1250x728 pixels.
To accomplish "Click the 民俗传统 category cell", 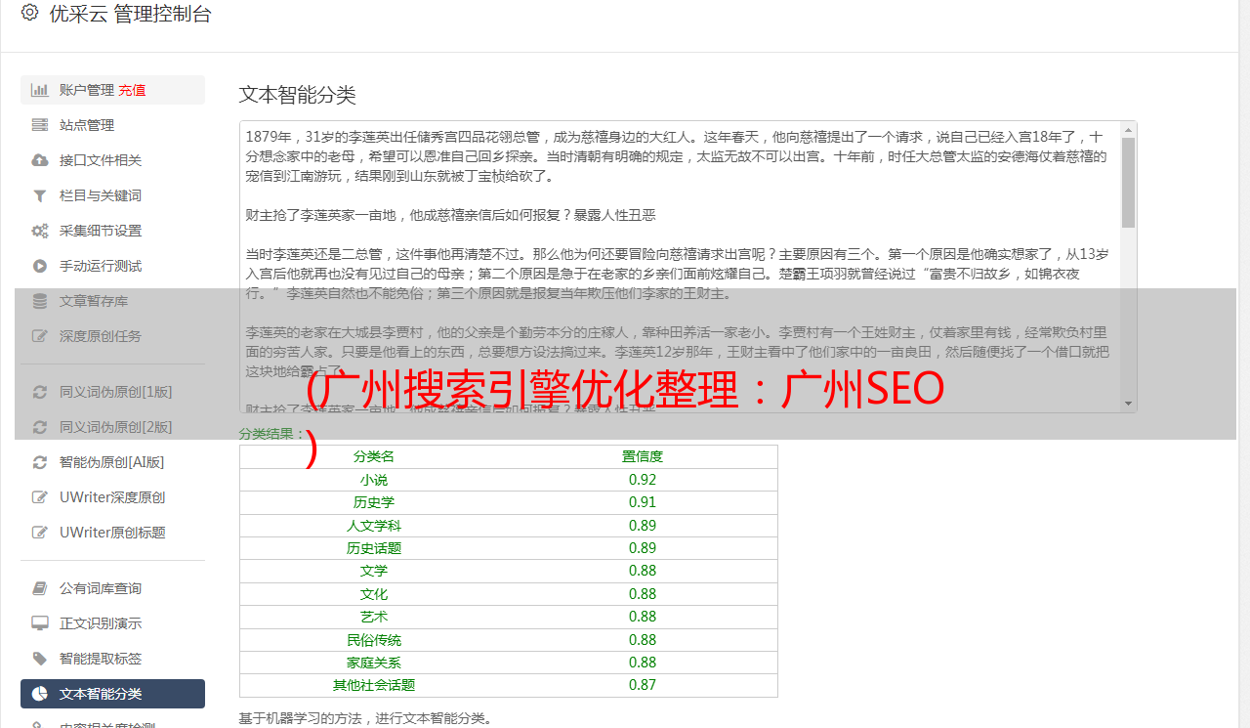I will [374, 640].
